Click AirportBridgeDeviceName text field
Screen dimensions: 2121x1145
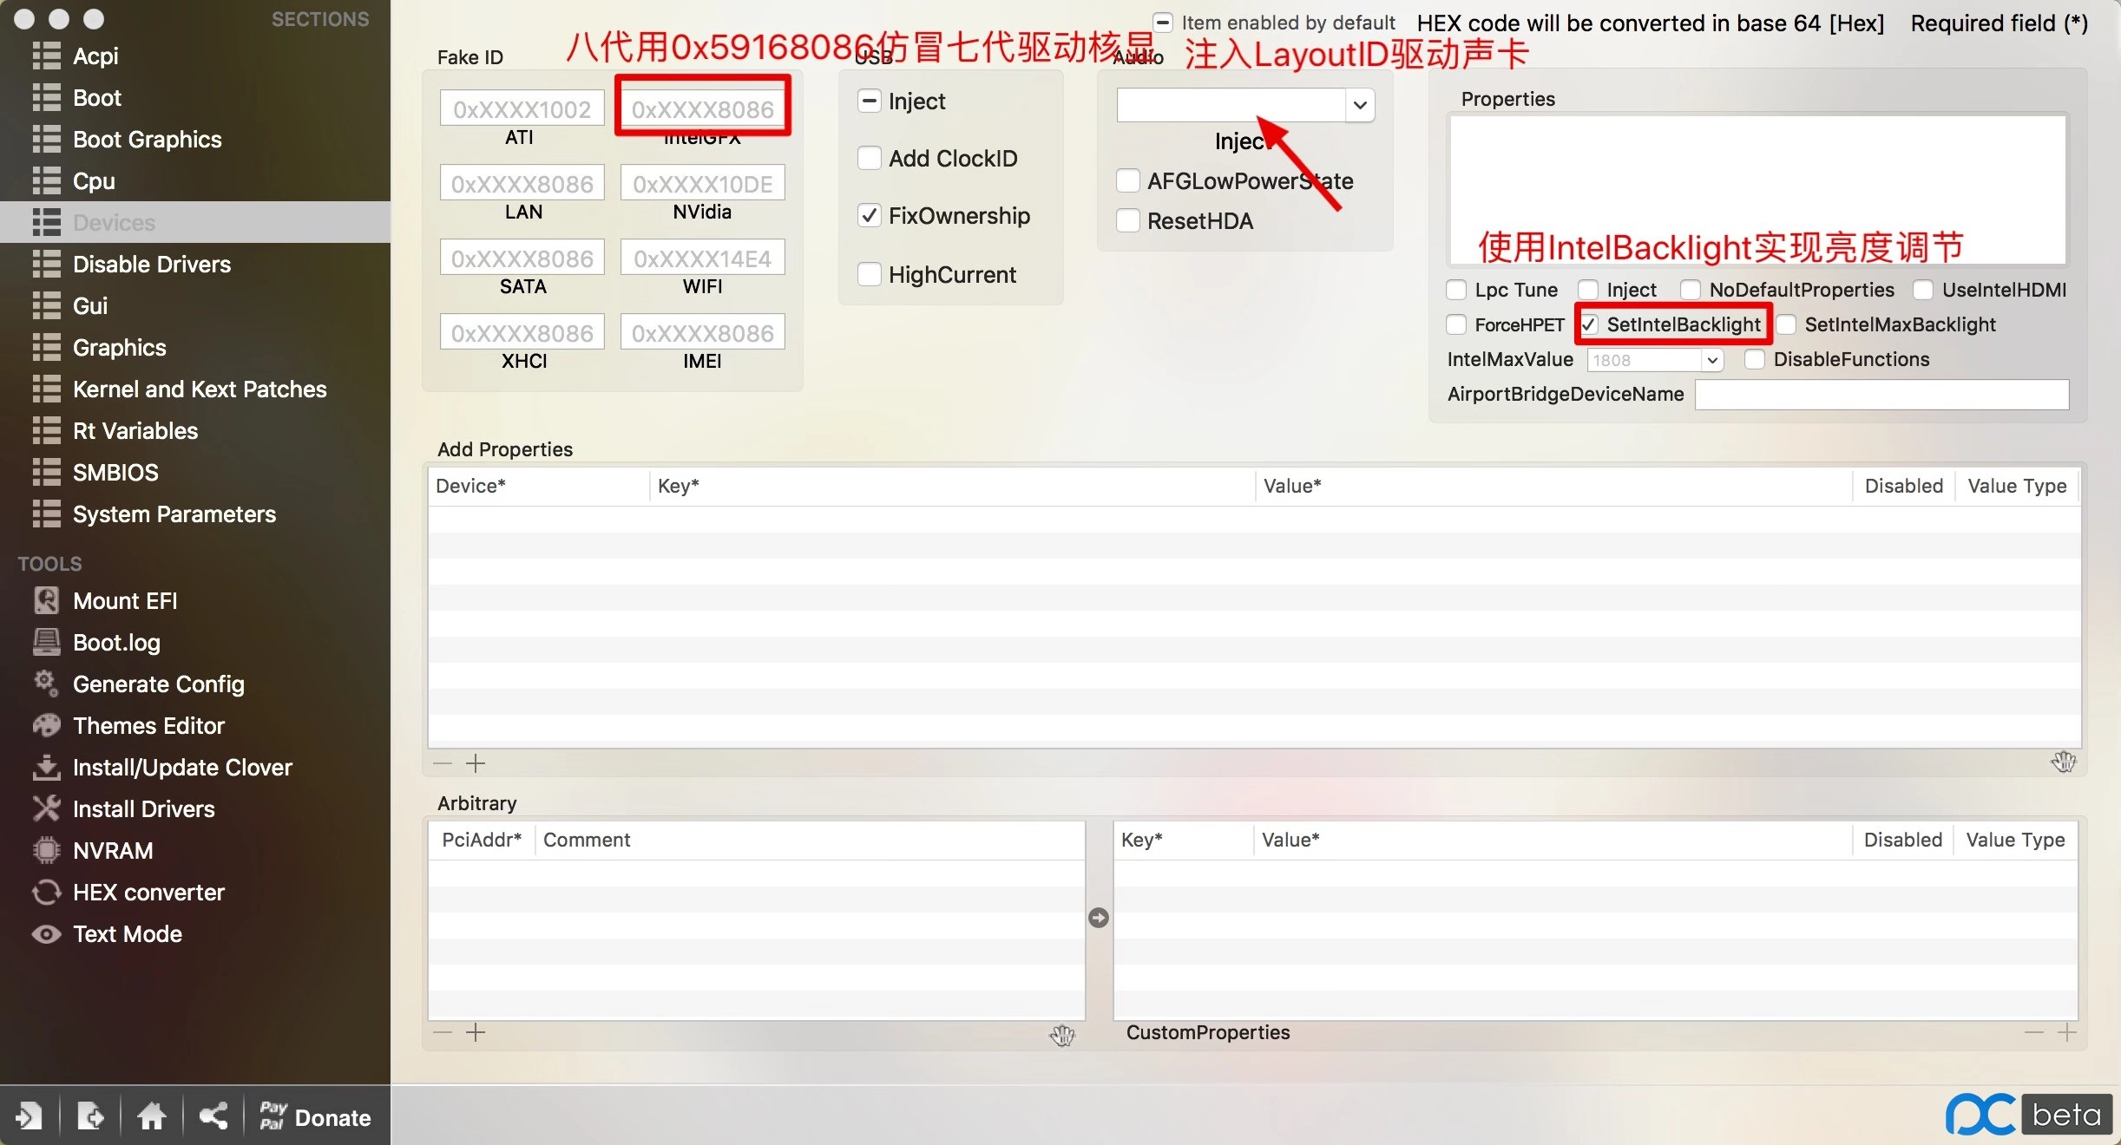[1882, 394]
